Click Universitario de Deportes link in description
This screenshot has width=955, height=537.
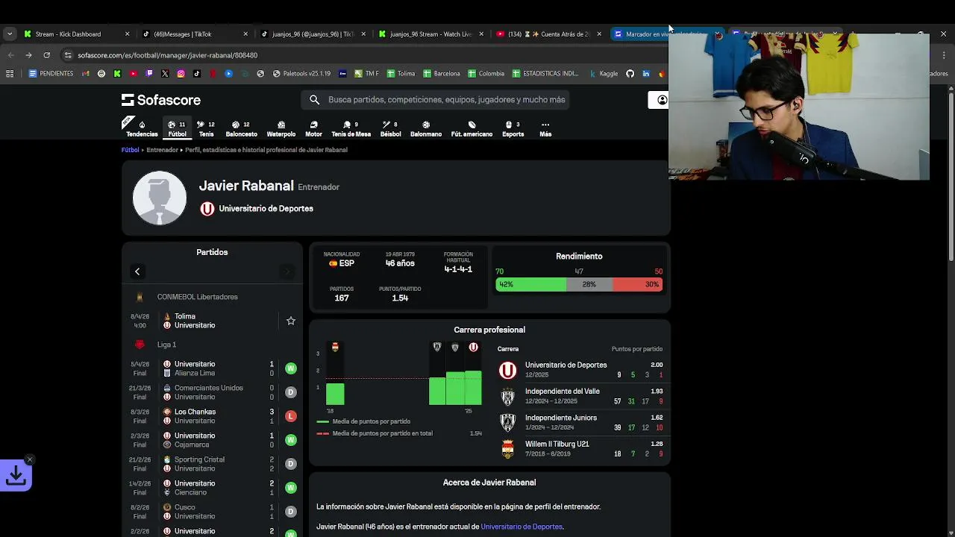522,527
